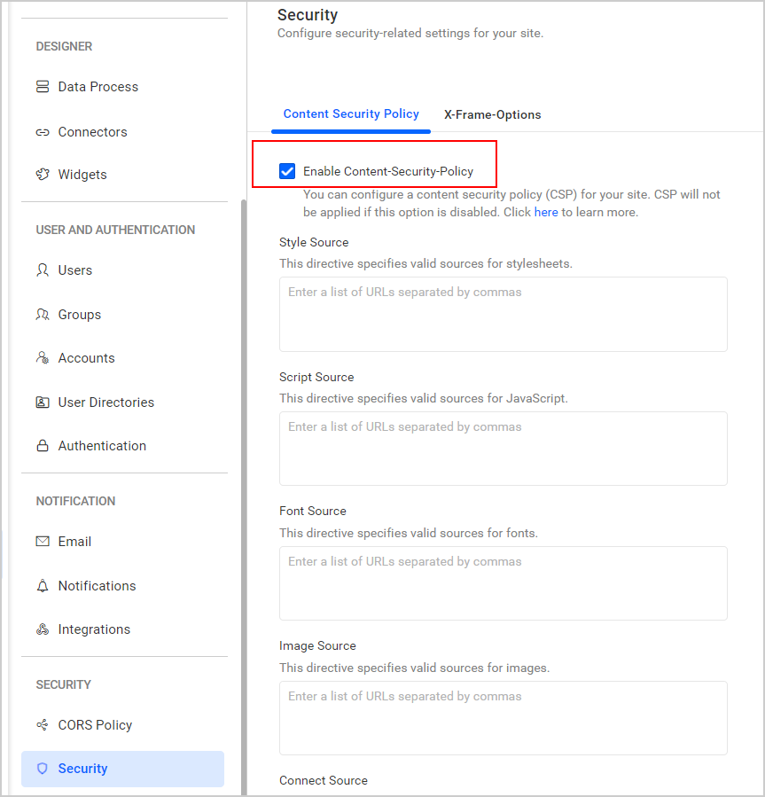765x797 pixels.
Task: Open User Directories settings
Action: [x=105, y=402]
